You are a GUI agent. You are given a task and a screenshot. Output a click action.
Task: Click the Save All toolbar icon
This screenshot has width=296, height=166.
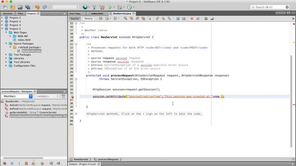[x=28, y=7]
